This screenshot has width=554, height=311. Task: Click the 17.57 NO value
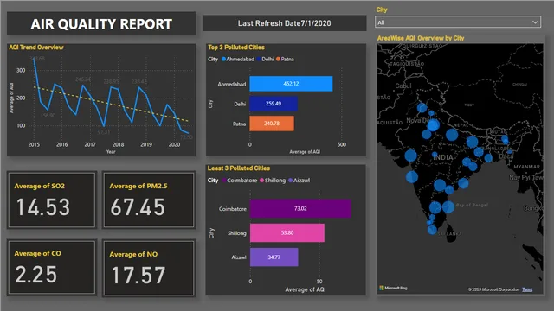coord(138,276)
